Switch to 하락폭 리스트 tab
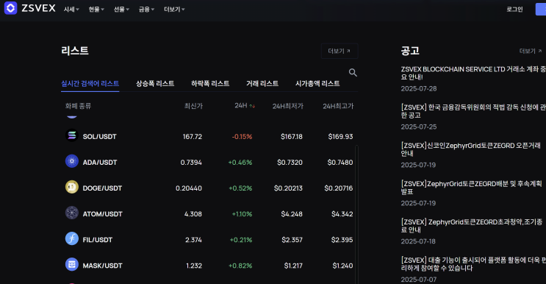This screenshot has height=284, width=546. tap(210, 84)
